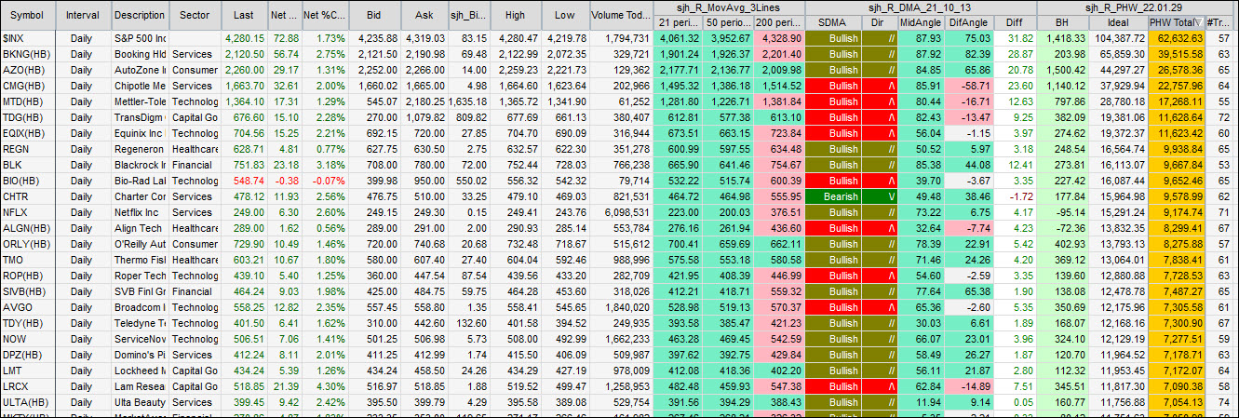The width and height of the screenshot is (1239, 418).
Task: Select the REGN symbol cell
Action: pyautogui.click(x=28, y=149)
